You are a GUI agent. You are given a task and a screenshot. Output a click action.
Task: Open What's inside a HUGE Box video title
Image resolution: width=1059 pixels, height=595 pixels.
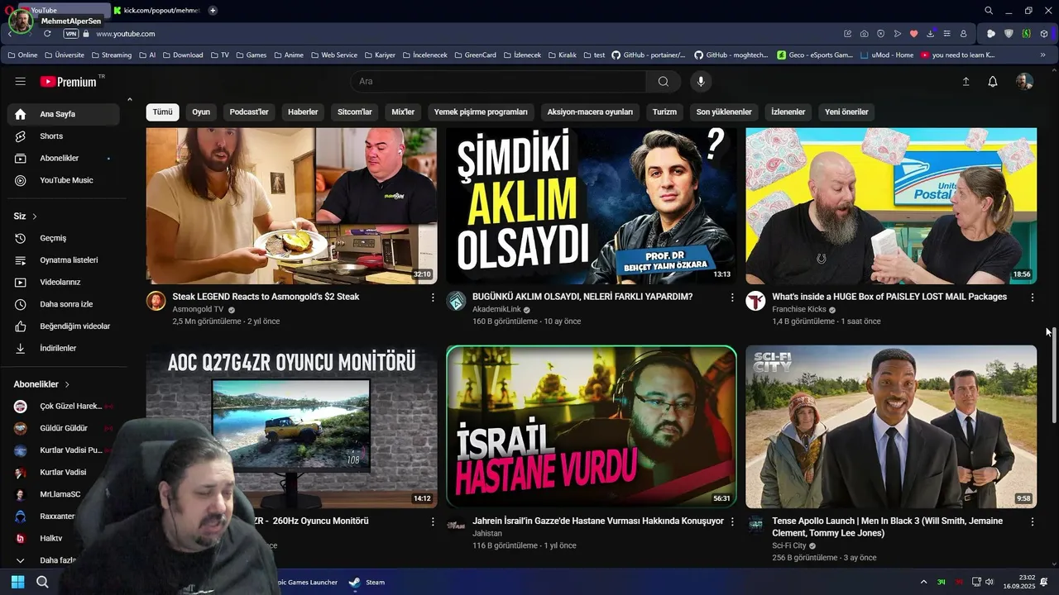[889, 297]
